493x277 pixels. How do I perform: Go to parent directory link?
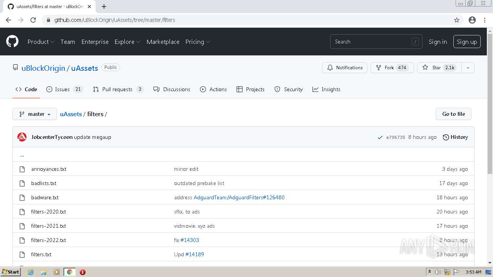22,155
